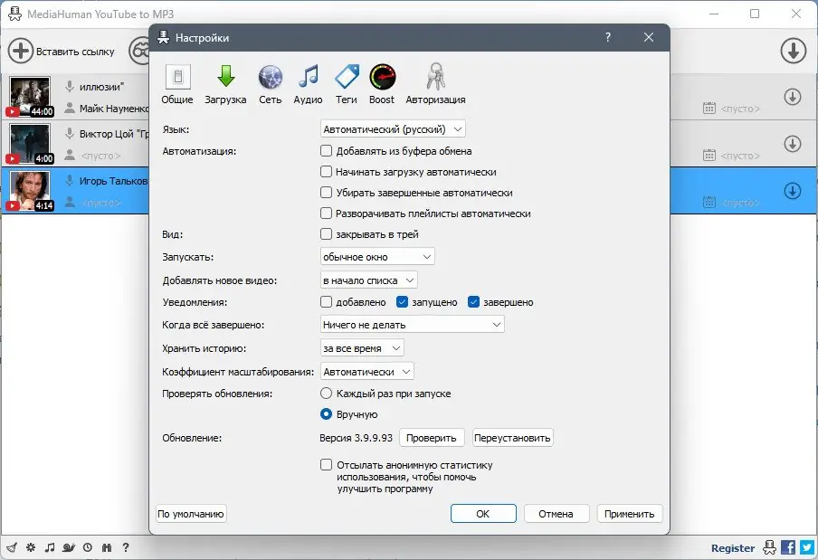Click the Проверить update button

coord(432,438)
